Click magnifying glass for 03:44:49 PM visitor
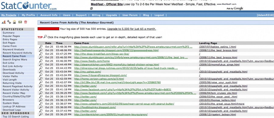 (41, 64)
